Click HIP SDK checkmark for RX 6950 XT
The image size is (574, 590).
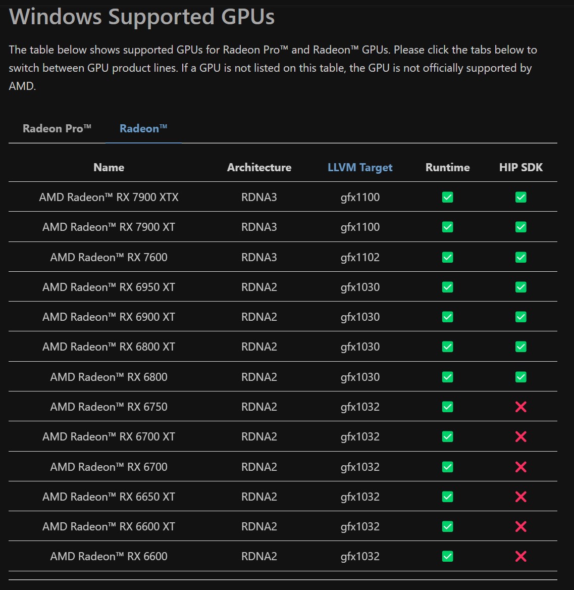[521, 287]
